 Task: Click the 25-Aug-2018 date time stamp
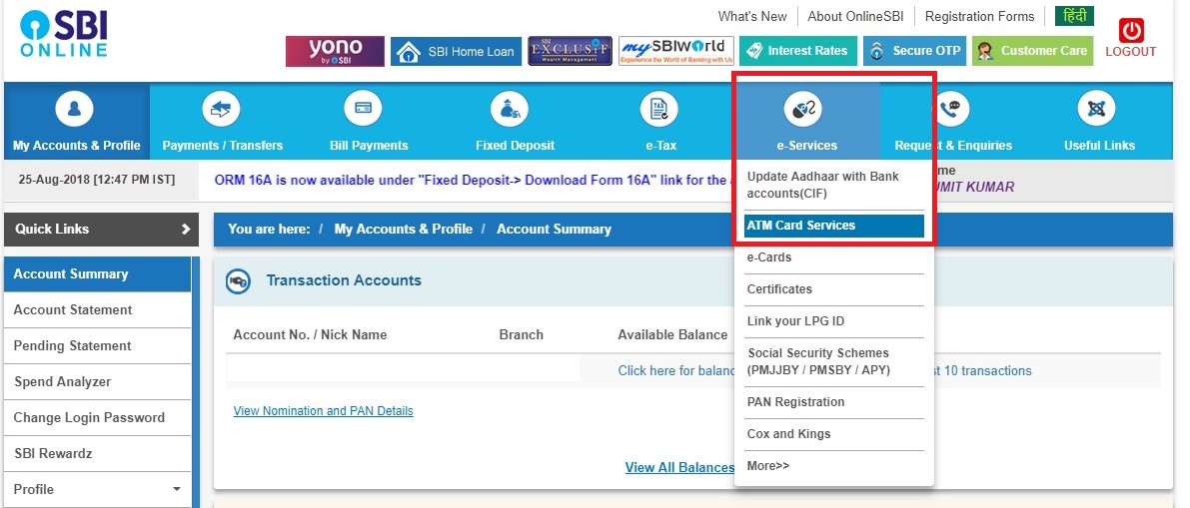pyautogui.click(x=96, y=181)
